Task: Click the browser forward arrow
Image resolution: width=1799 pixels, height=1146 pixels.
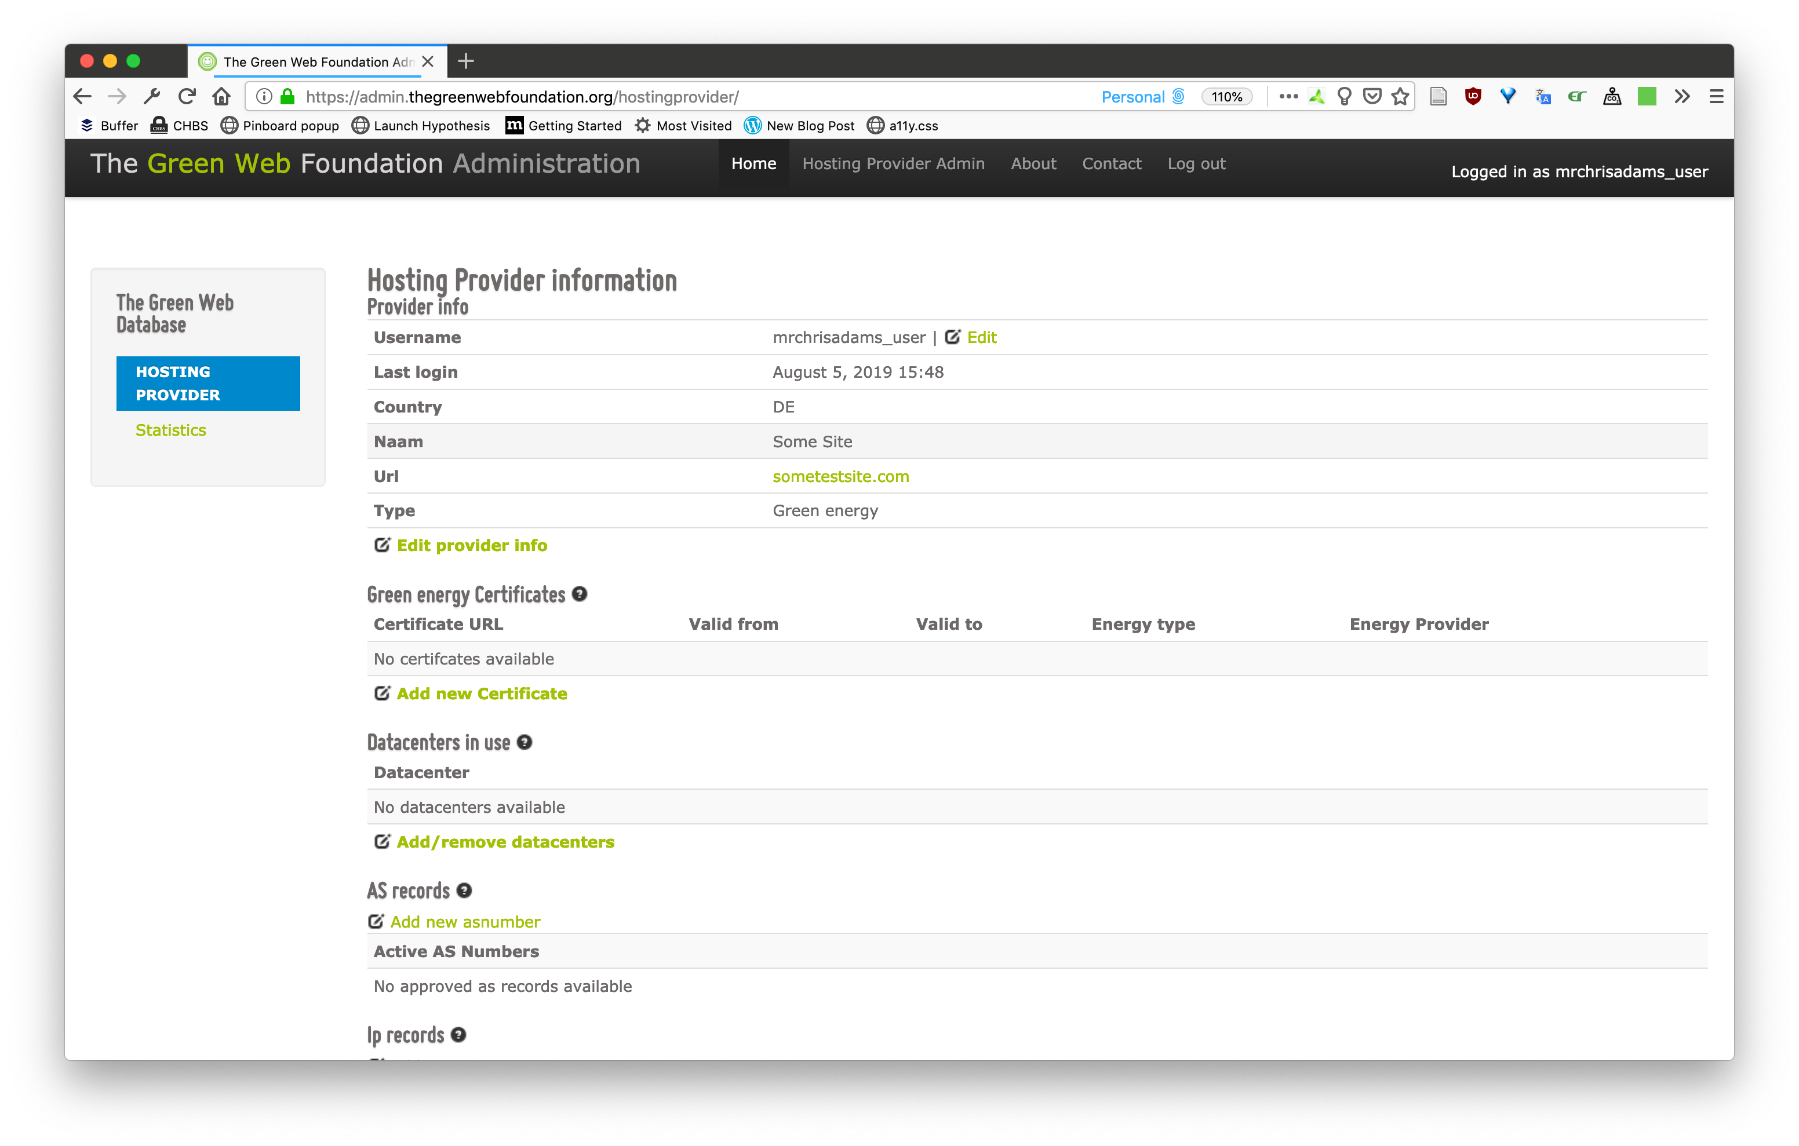Action: point(116,96)
